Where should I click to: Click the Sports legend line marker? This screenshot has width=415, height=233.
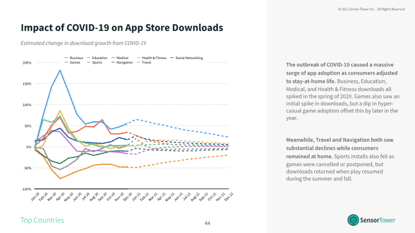click(88, 62)
